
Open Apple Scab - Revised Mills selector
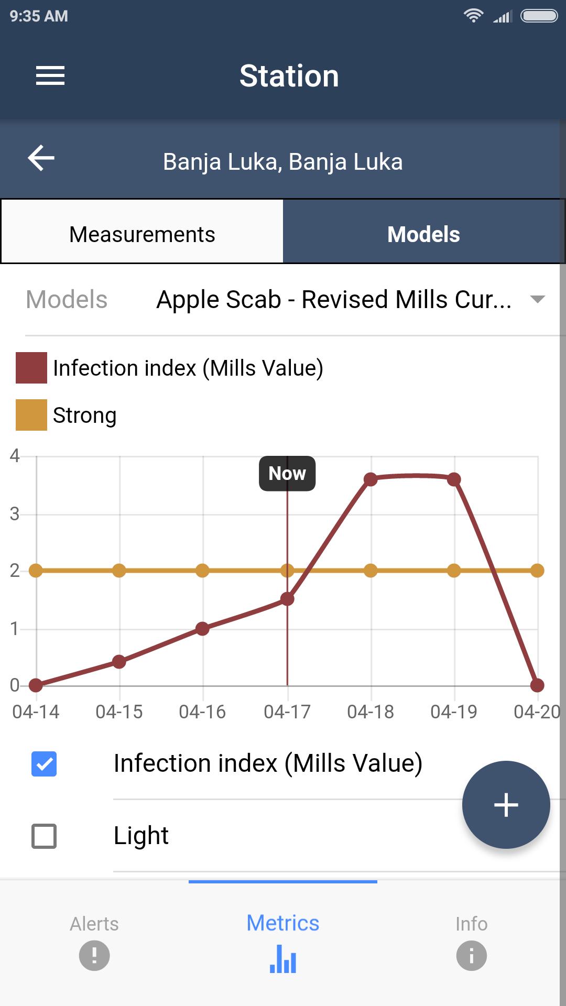pyautogui.click(x=334, y=300)
